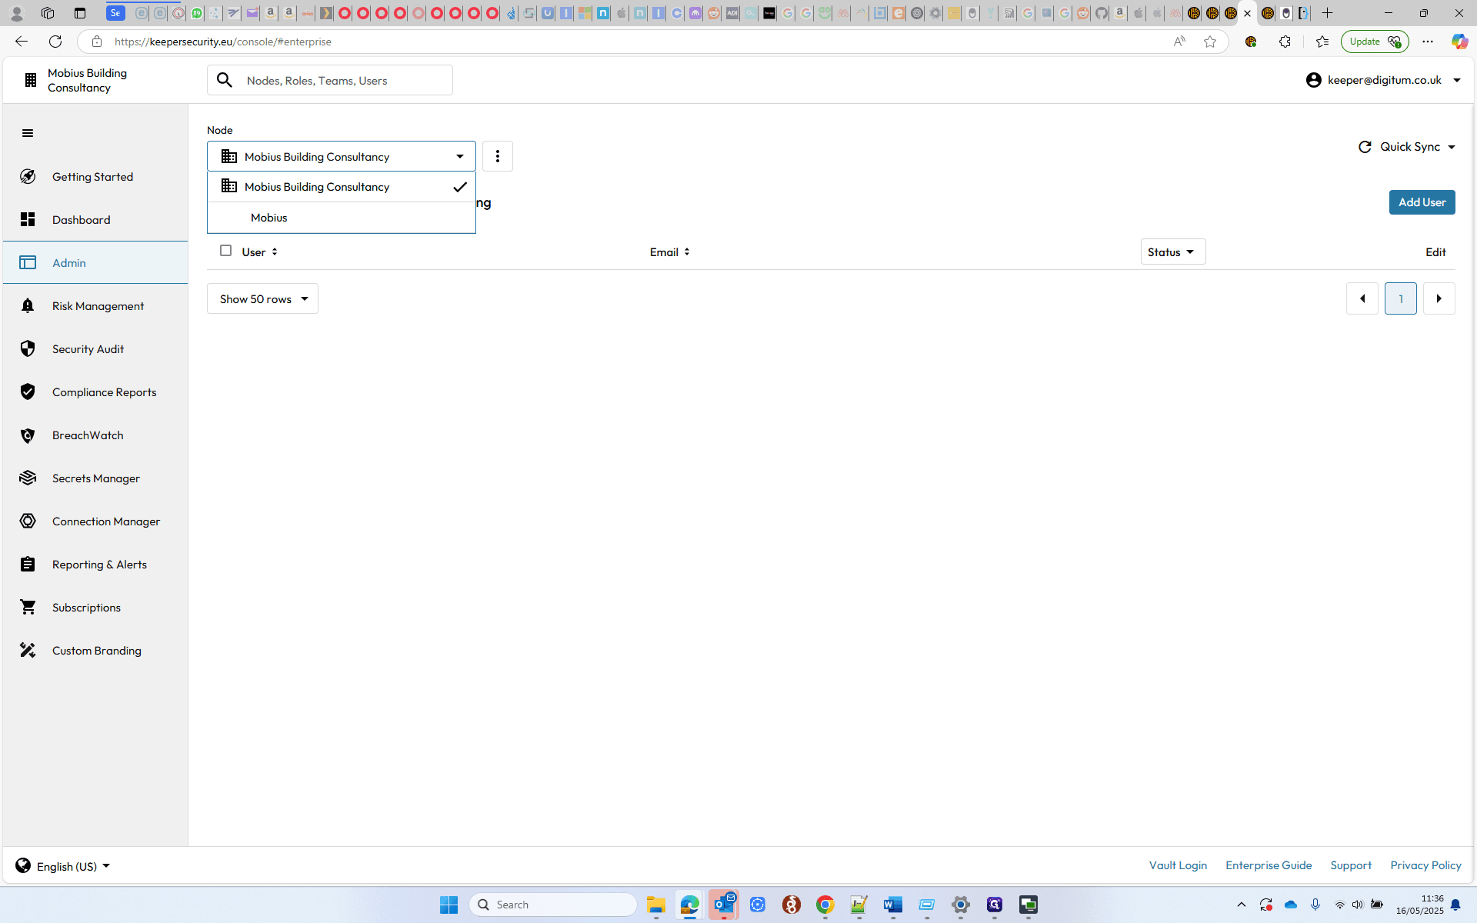This screenshot has width=1477, height=923.
Task: Open Security Audit page
Action: tap(95, 349)
